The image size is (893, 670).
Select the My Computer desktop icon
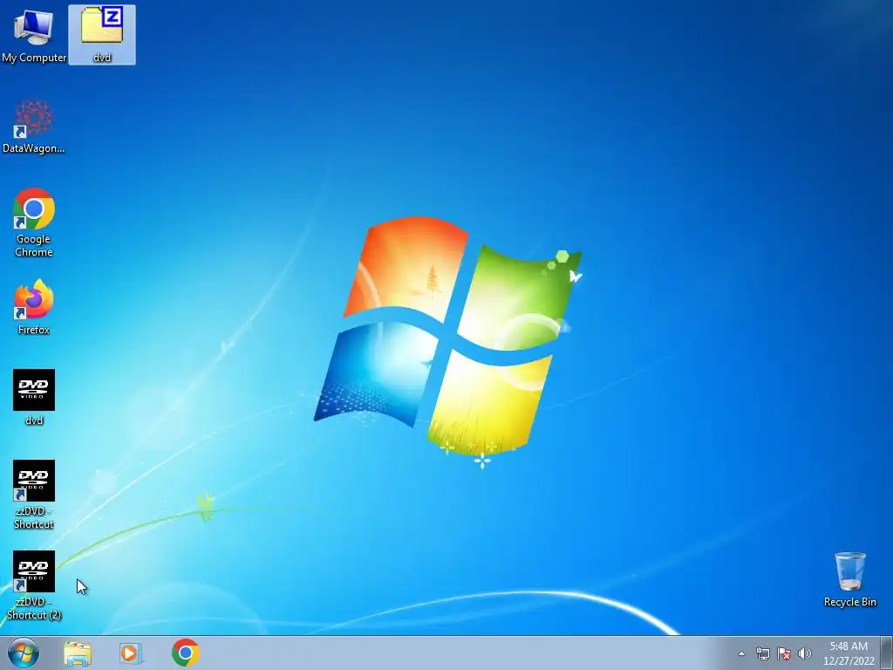[34, 35]
